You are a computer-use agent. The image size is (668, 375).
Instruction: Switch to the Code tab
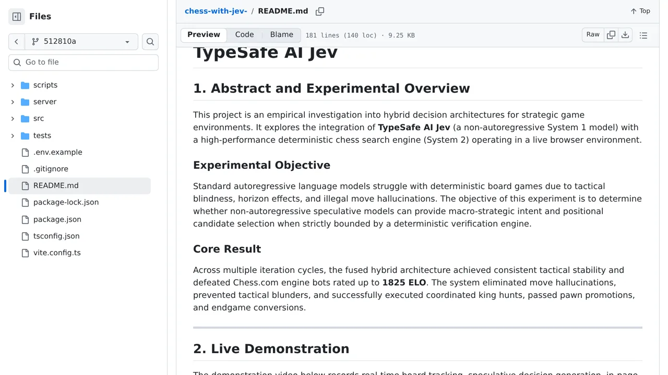point(244,35)
